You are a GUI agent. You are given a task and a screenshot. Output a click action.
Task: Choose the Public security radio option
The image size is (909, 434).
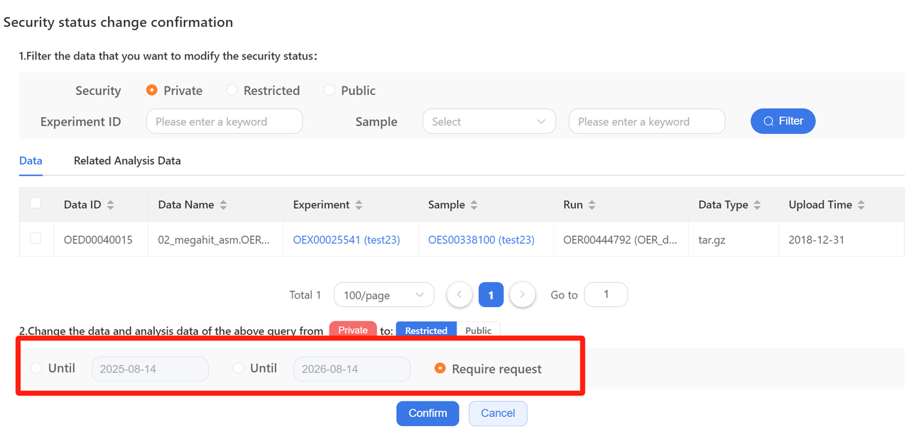(329, 91)
